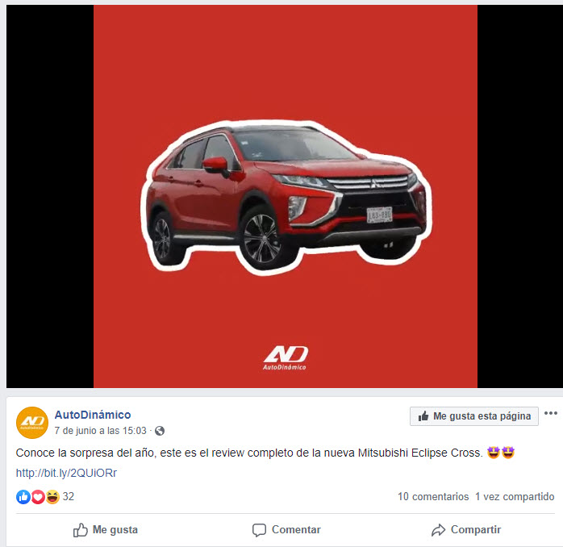Click the Me gusta esta página button
This screenshot has width=563, height=547.
tap(474, 416)
